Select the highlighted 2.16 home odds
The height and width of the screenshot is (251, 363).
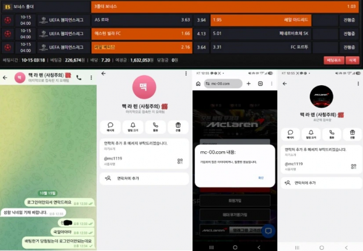pos(142,47)
